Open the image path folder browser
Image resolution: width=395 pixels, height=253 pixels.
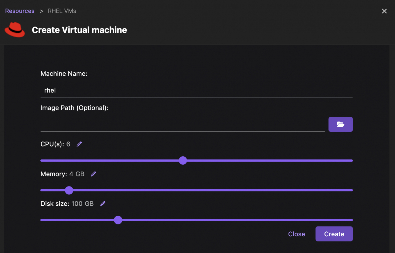pos(340,124)
